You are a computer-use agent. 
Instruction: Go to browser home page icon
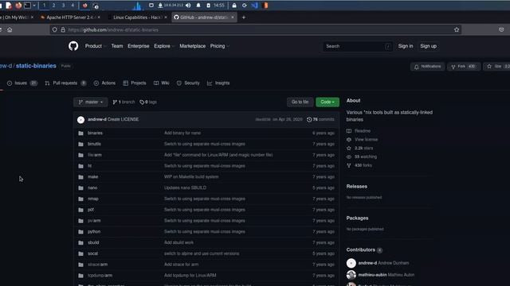pyautogui.click(x=10, y=30)
